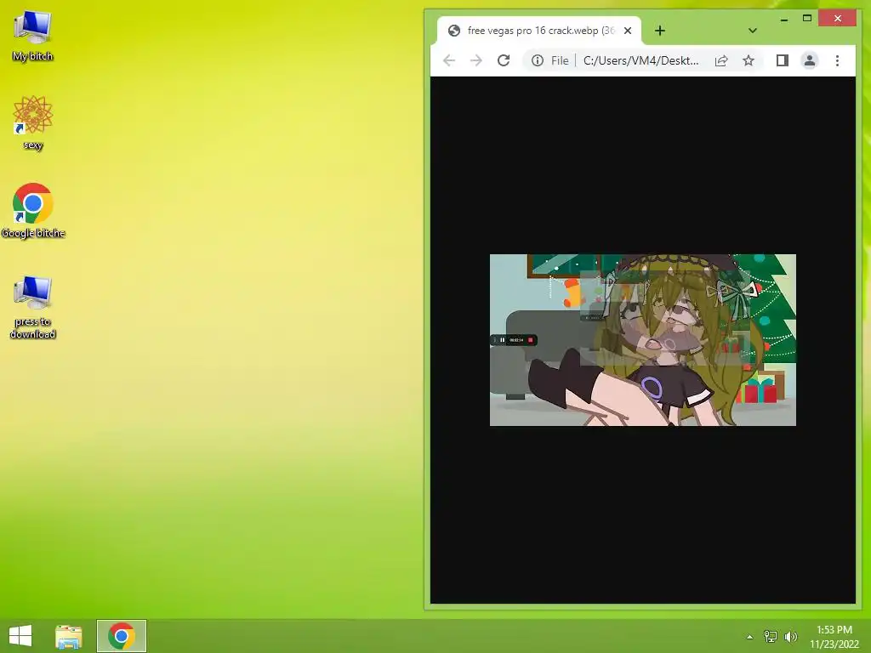This screenshot has width=871, height=653.
Task: Bookmark this tab with the star icon
Action: [749, 60]
